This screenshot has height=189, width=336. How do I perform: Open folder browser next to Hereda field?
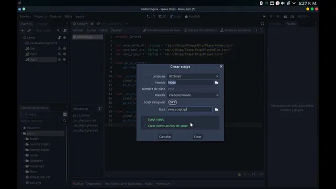[216, 82]
